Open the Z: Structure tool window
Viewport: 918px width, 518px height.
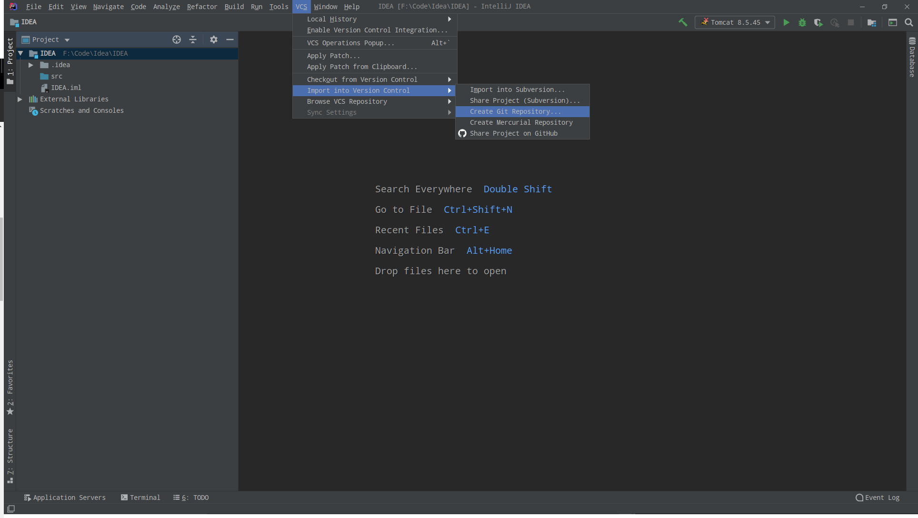pos(10,456)
